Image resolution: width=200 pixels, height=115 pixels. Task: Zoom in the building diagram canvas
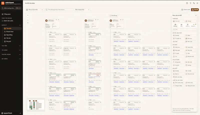pyautogui.click(x=28, y=15)
